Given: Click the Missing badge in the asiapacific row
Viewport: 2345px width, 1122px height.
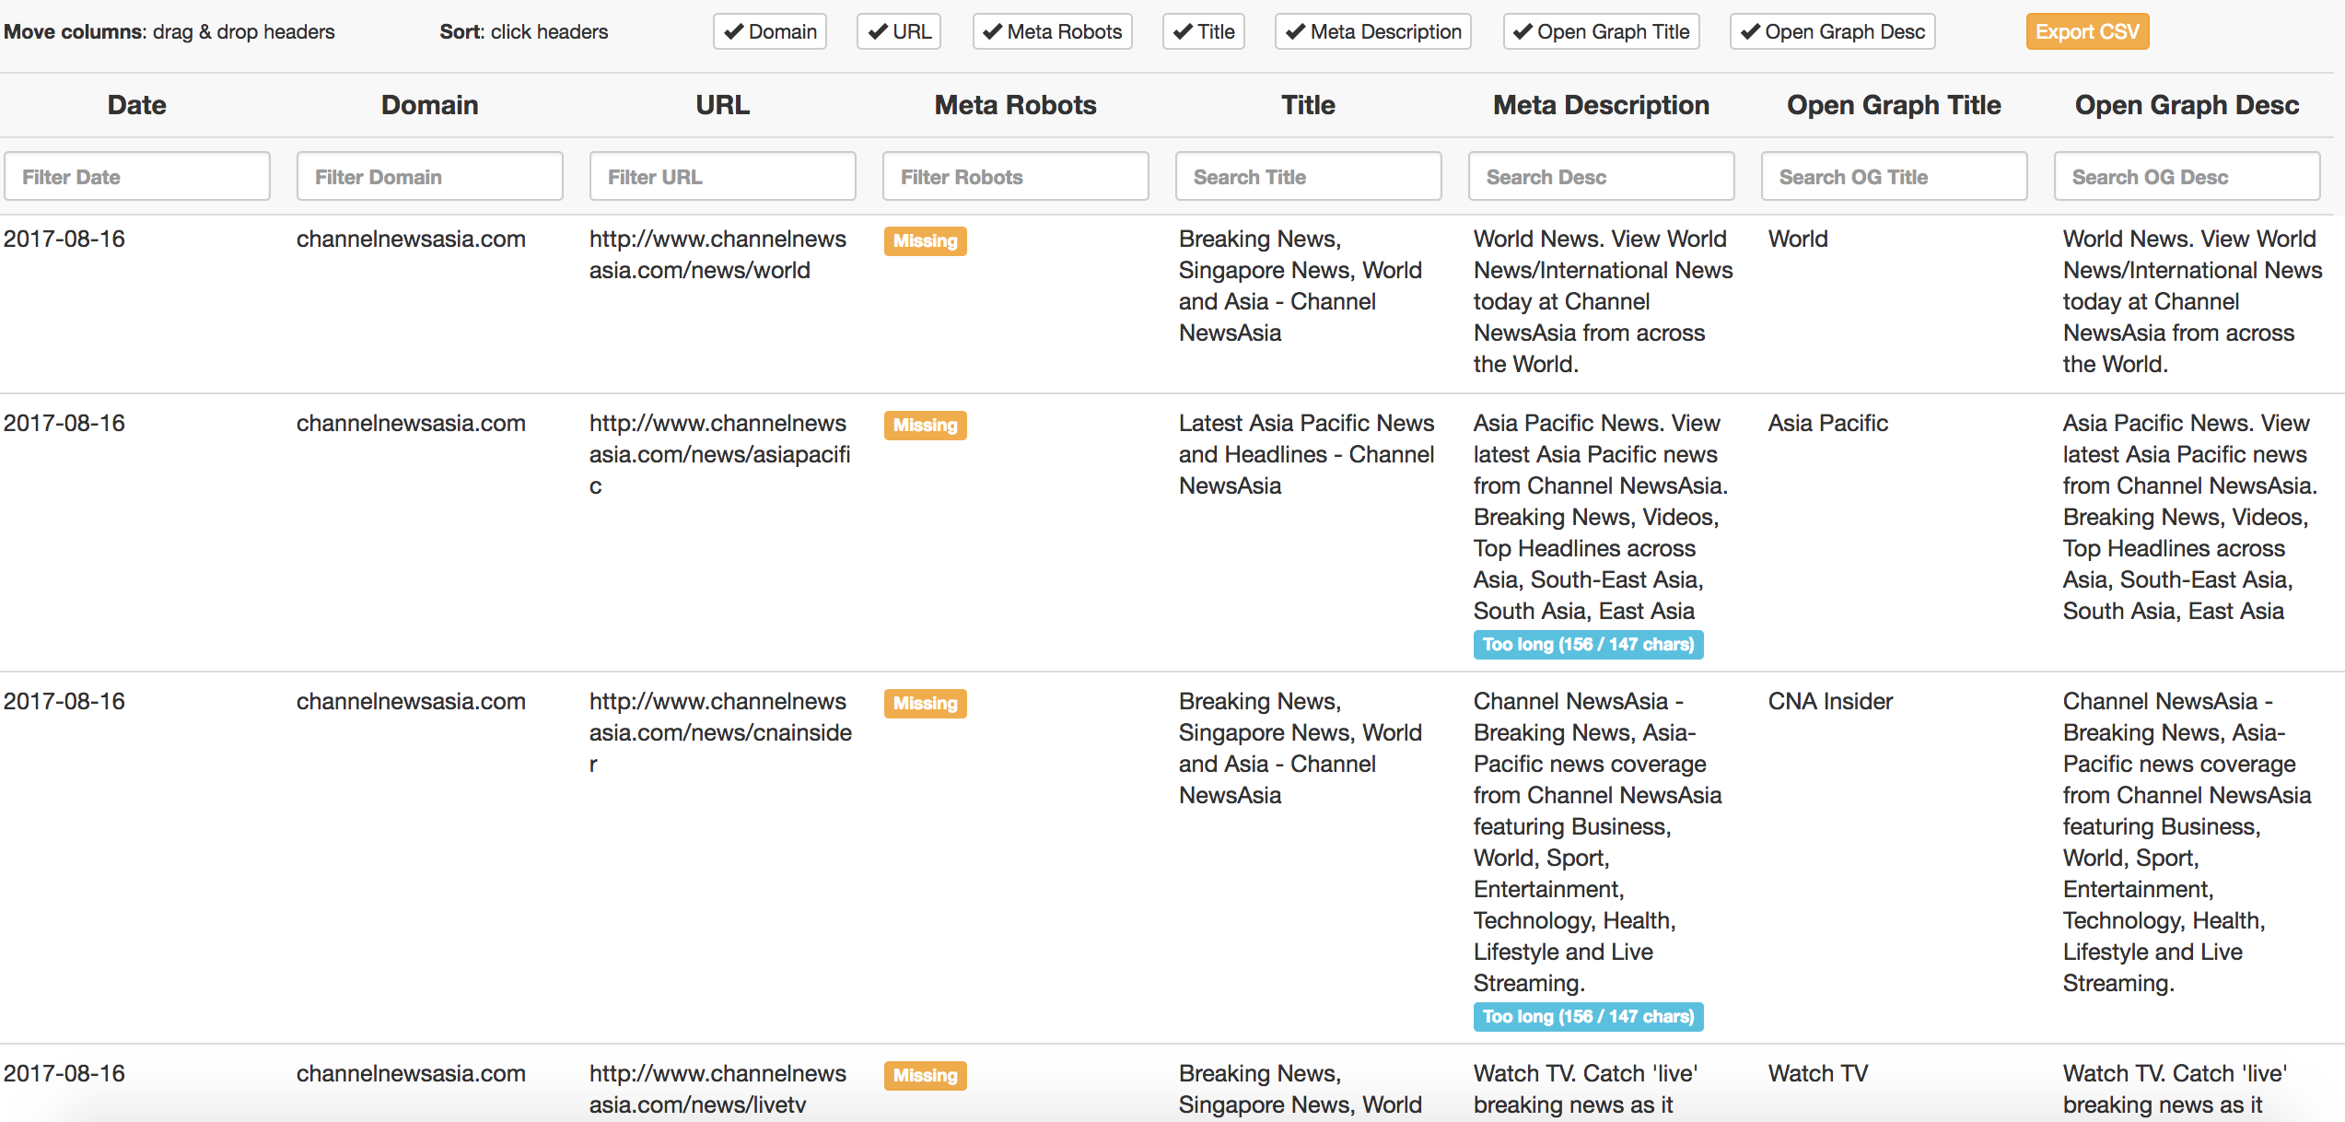Looking at the screenshot, I should pos(926,426).
